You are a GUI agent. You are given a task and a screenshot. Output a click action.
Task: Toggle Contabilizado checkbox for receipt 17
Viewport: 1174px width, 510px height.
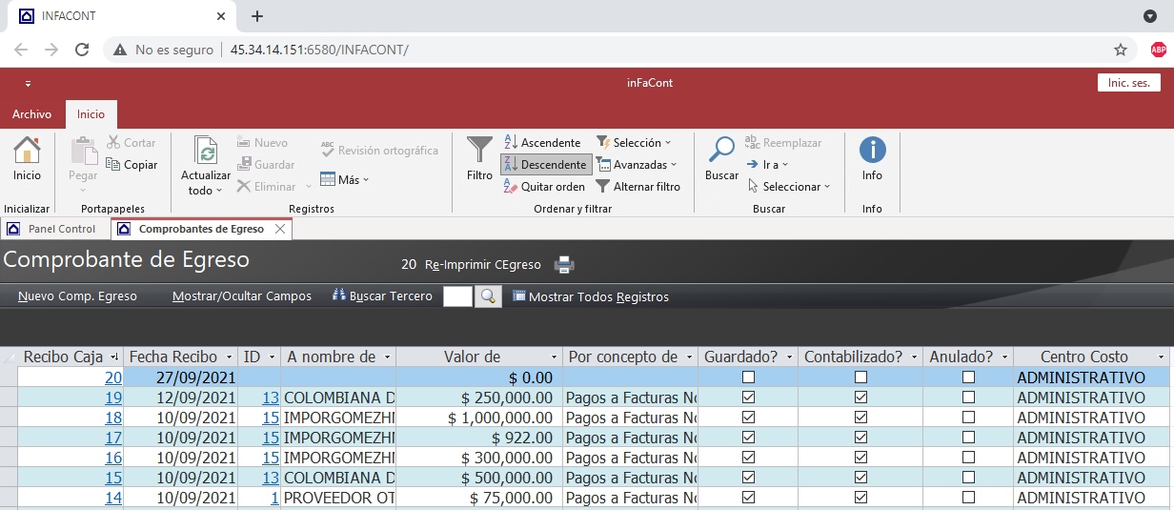860,438
